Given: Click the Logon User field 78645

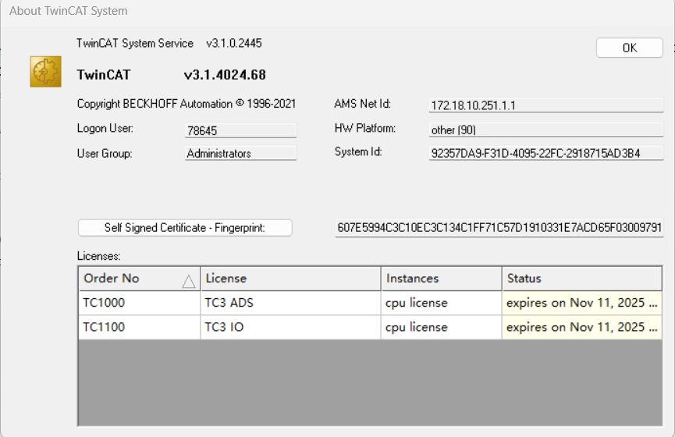Looking at the screenshot, I should coord(240,130).
